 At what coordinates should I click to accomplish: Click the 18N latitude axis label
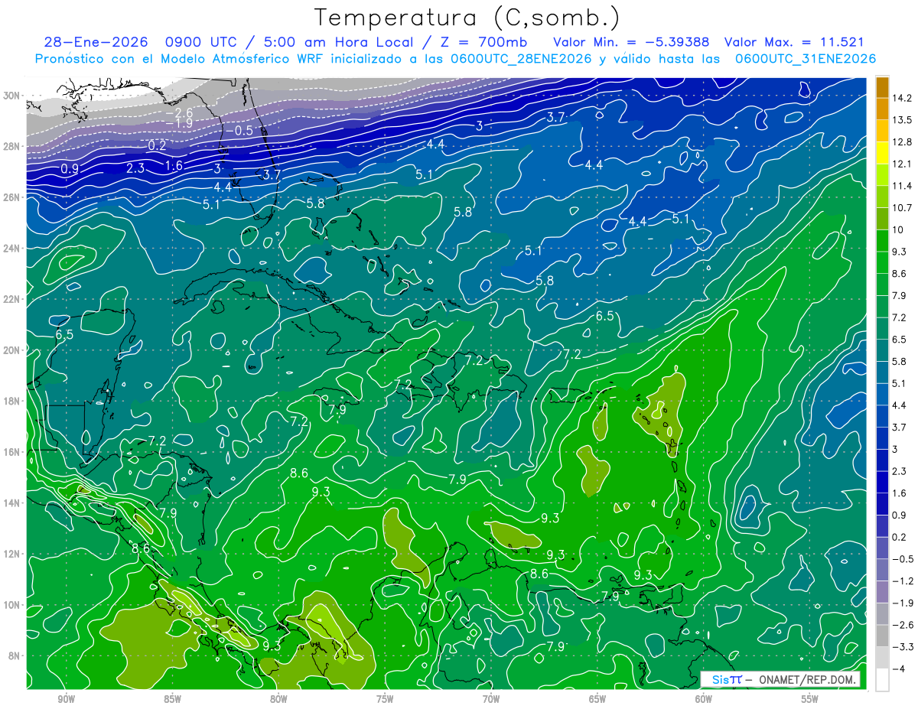(13, 401)
